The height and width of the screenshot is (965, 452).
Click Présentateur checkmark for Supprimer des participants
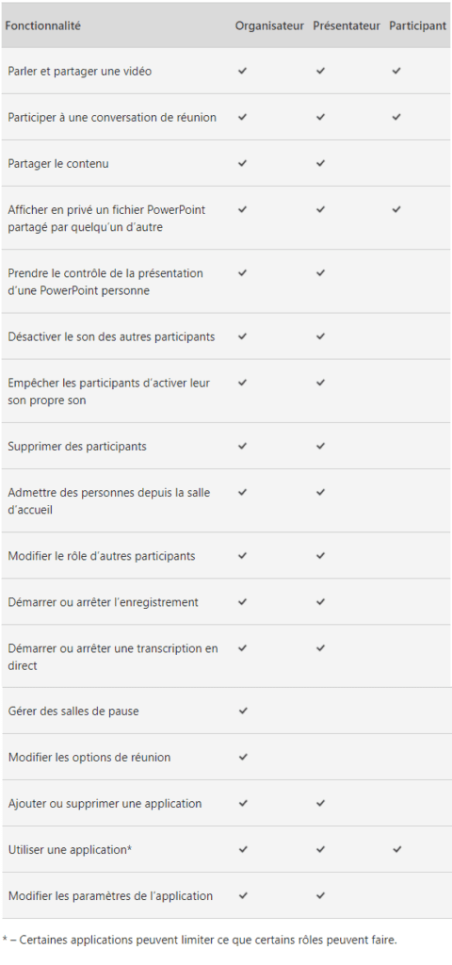click(x=320, y=446)
